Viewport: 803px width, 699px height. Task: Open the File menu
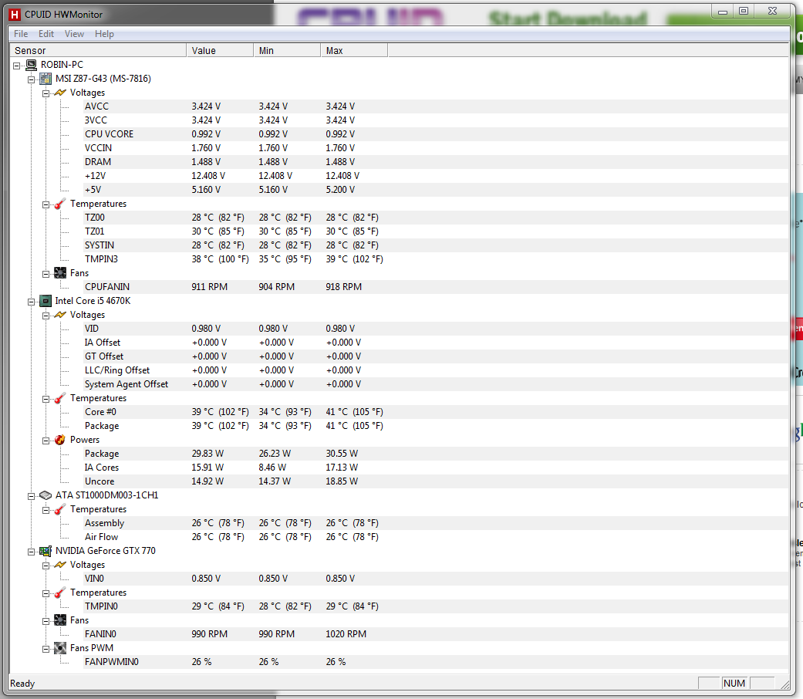point(21,34)
